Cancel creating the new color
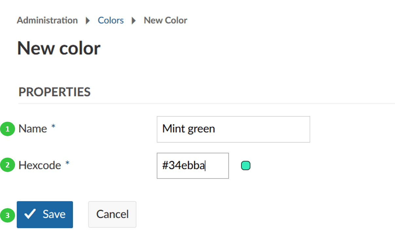The width and height of the screenshot is (395, 247). coord(112,214)
